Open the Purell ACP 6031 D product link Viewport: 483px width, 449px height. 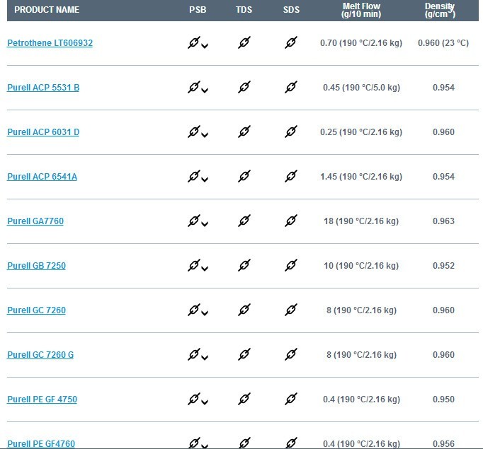pos(43,132)
